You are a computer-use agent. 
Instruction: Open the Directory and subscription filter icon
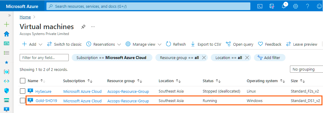tap(272, 6)
